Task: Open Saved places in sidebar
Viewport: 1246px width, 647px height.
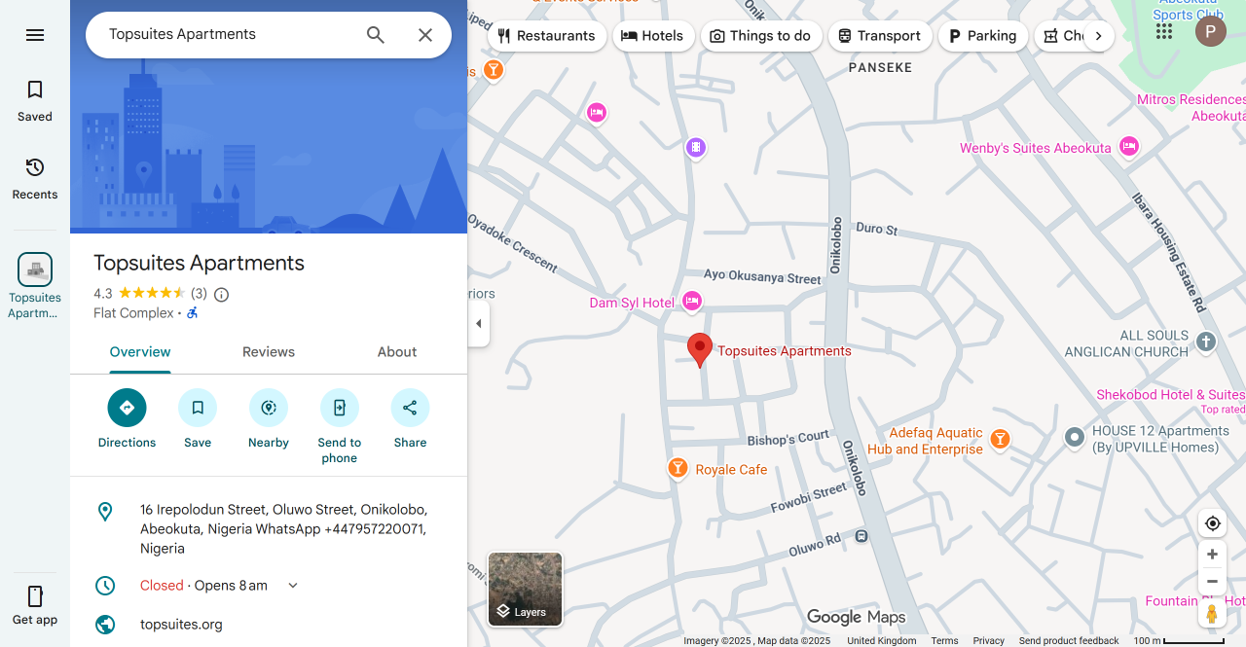Action: [x=35, y=101]
